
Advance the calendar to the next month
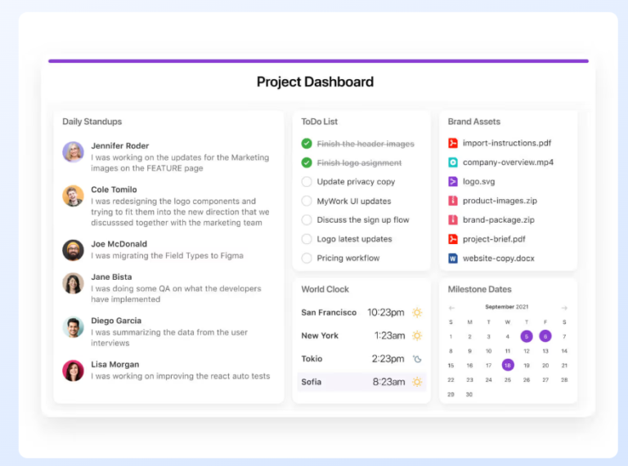pos(564,308)
